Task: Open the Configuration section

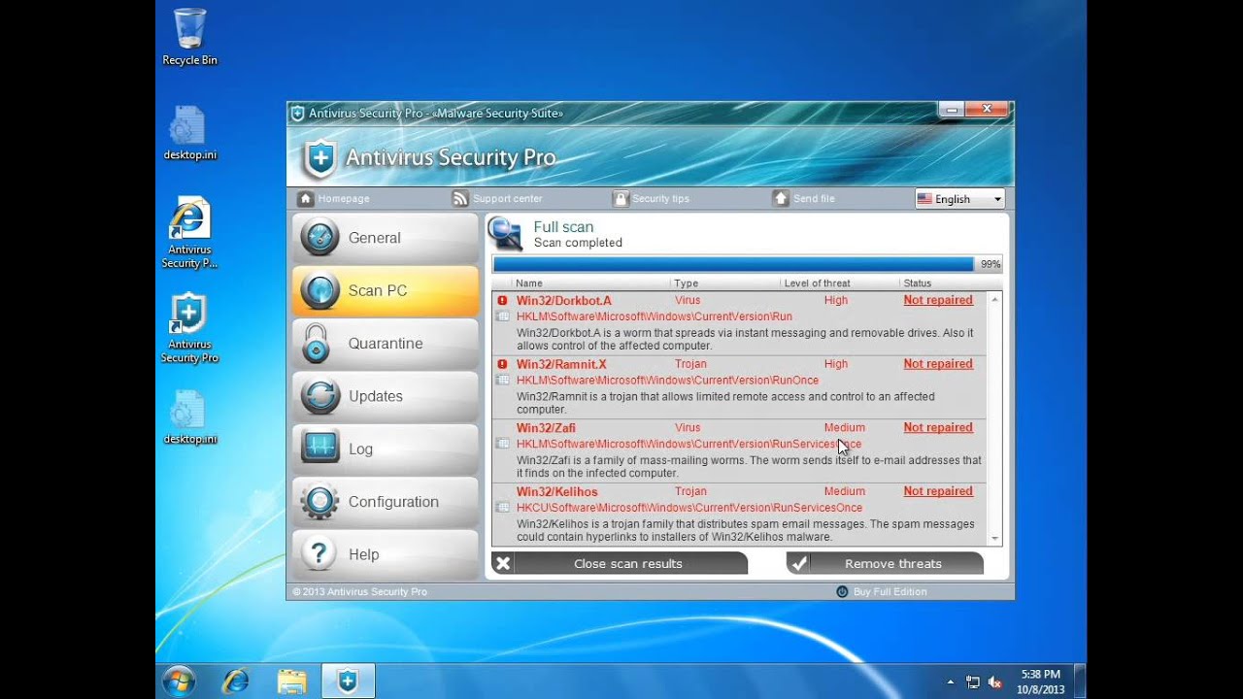Action: tap(385, 502)
